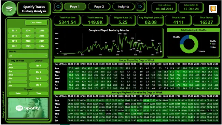Select Sat in Day of Week slicer
The height and width of the screenshot is (125, 222).
point(17,85)
